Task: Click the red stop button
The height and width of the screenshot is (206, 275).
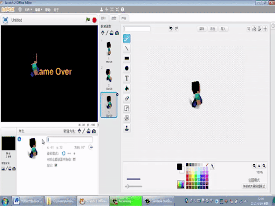Action: coord(94,20)
